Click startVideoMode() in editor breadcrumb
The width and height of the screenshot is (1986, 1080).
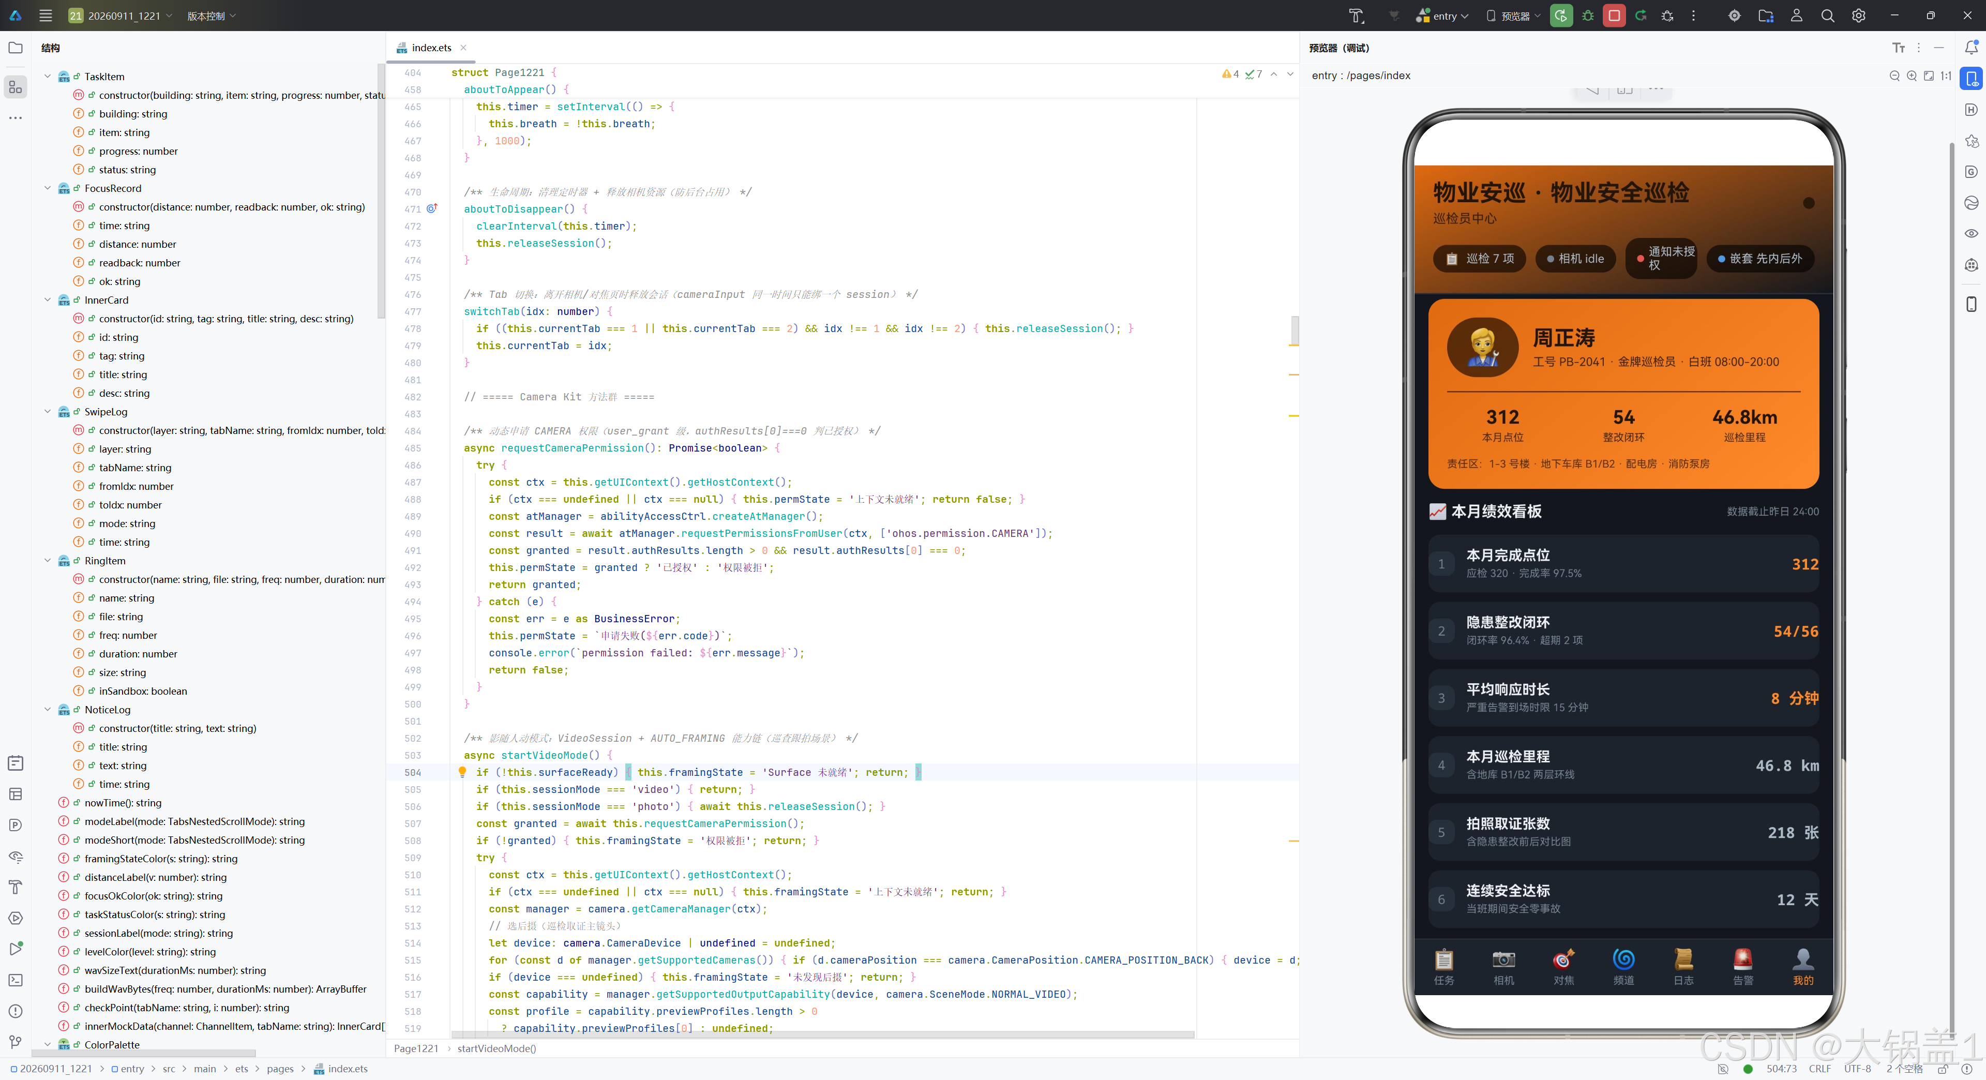496,1048
